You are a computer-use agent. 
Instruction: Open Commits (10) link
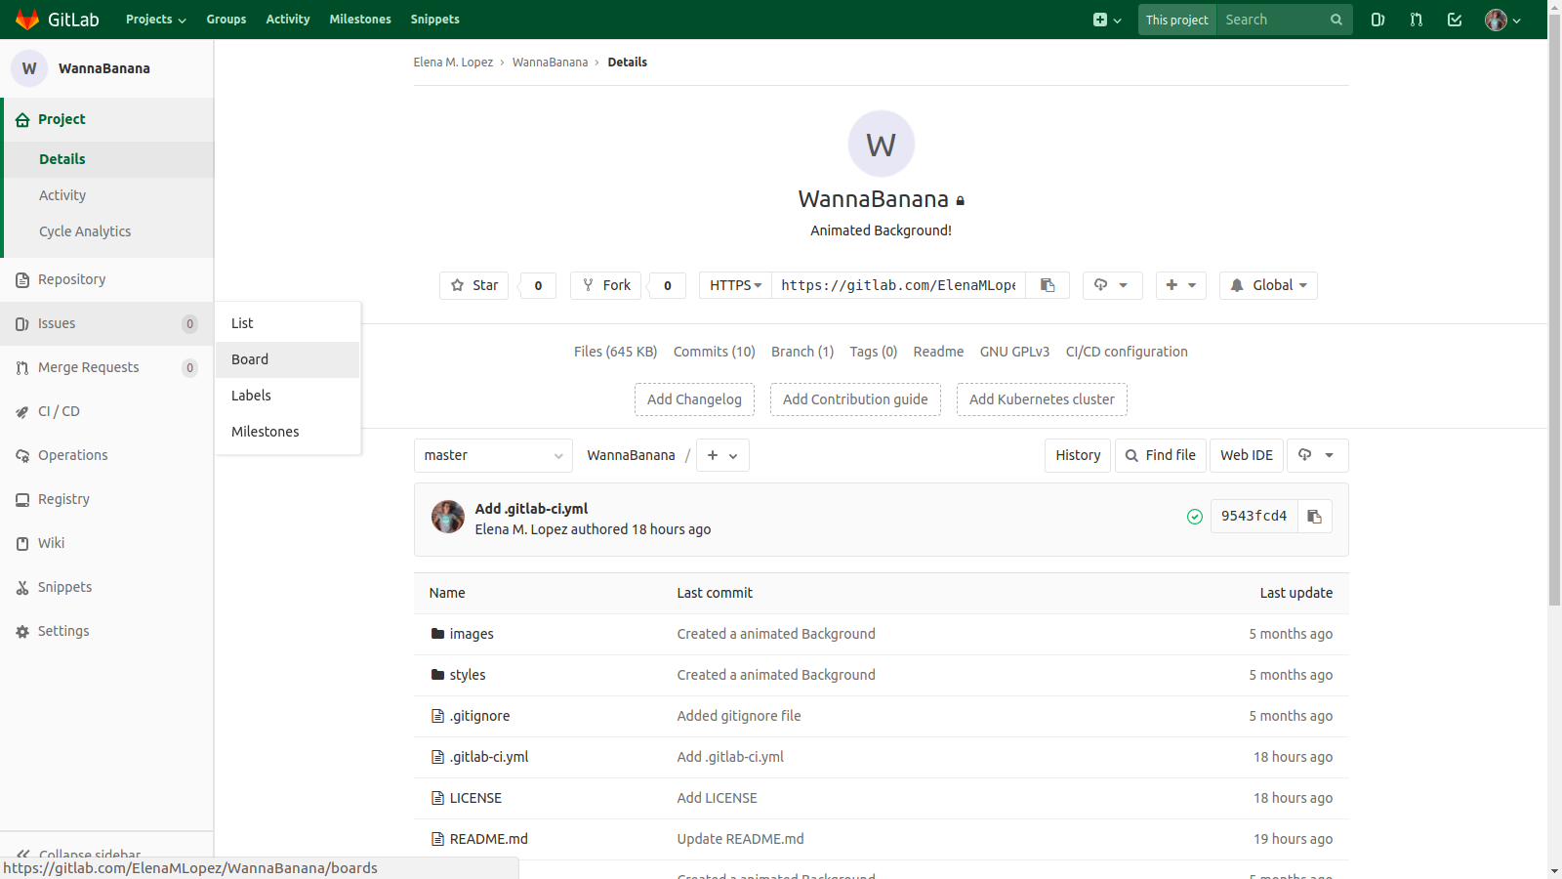tap(715, 352)
